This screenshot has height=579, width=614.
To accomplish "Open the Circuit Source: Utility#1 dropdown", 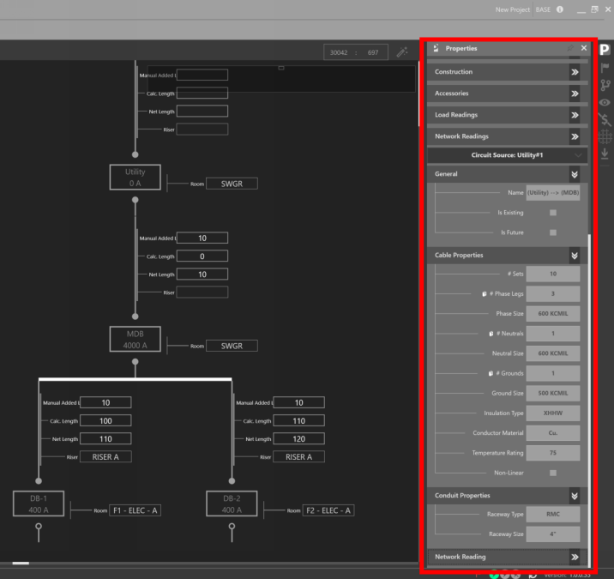I will coord(508,155).
